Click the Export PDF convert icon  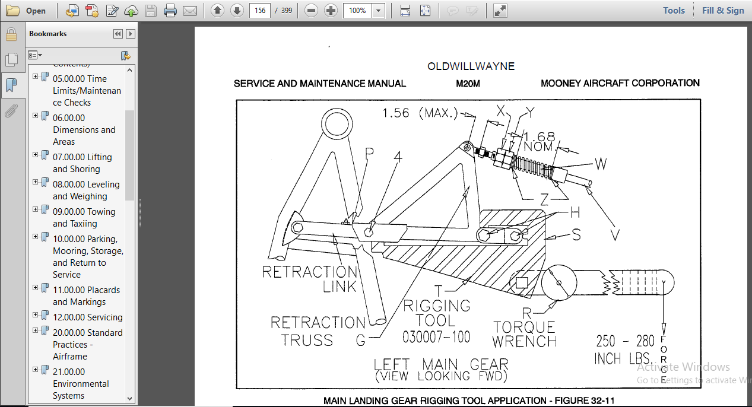(x=92, y=11)
